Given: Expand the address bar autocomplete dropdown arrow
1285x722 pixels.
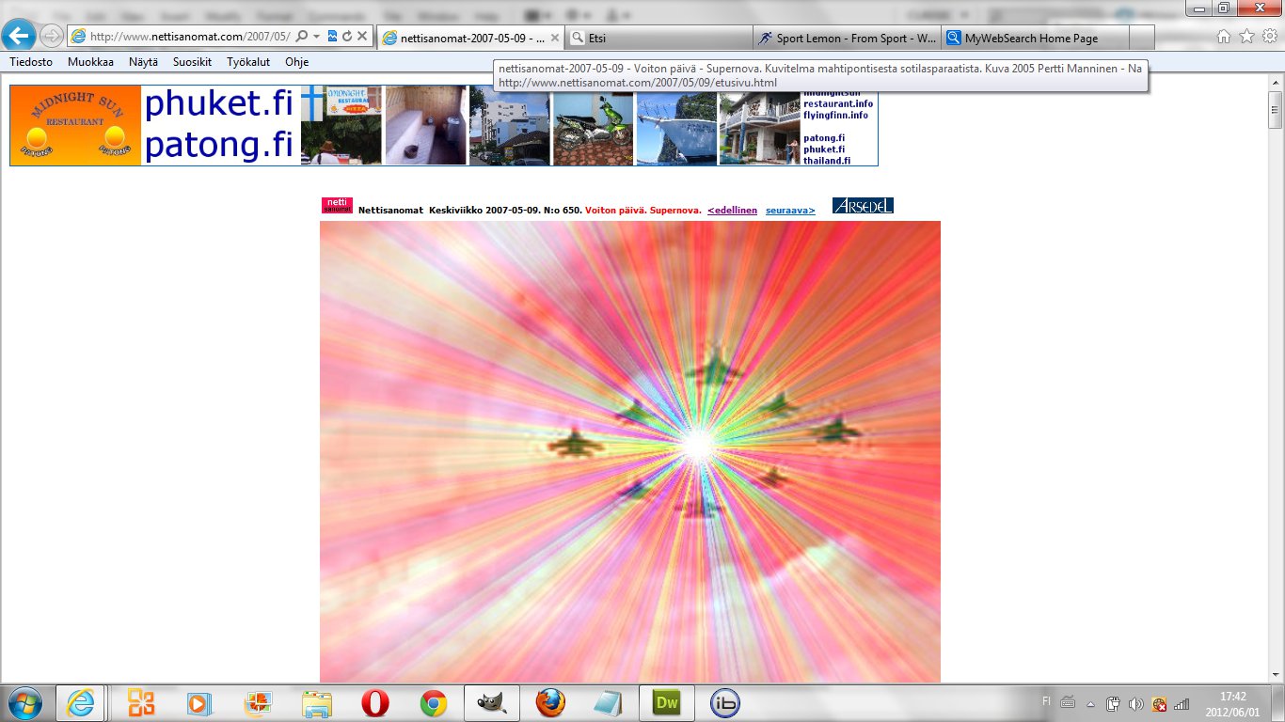Looking at the screenshot, I should 317,37.
